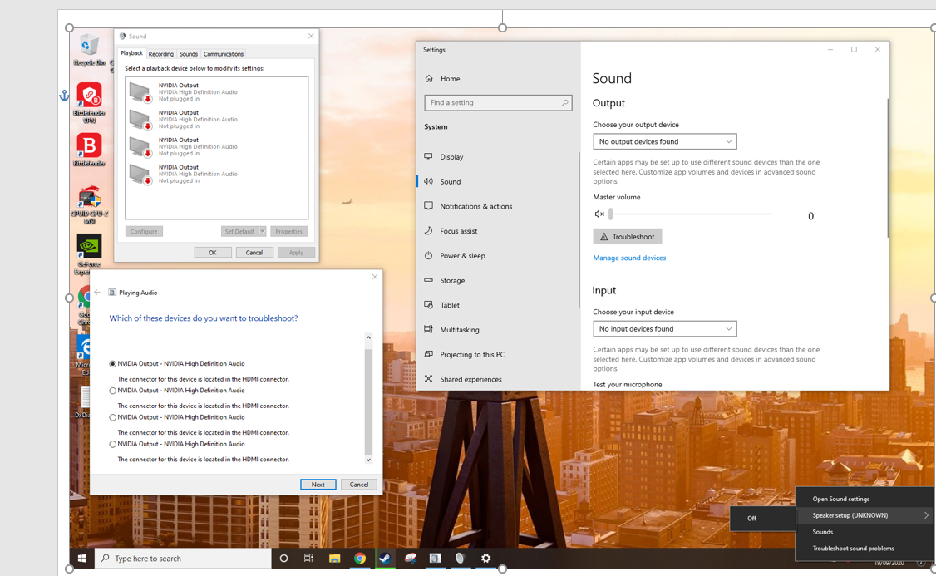Image resolution: width=936 pixels, height=576 pixels.
Task: Select the second NVIDIA Output radio button
Action: [113, 391]
